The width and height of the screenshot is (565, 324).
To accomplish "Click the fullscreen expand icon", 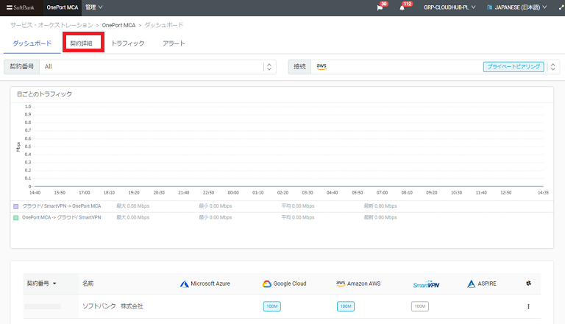I will (557, 7).
